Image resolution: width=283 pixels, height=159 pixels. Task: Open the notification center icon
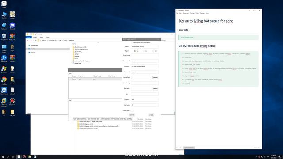(279, 157)
